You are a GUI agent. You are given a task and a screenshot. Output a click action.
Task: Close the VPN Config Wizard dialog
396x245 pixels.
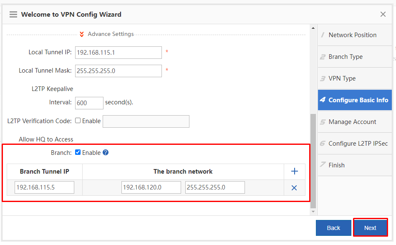point(383,14)
